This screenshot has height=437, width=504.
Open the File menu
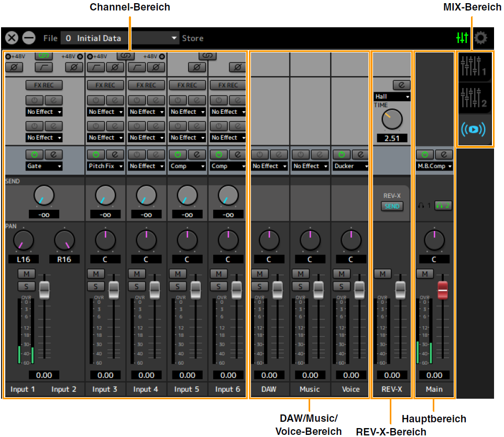click(50, 38)
